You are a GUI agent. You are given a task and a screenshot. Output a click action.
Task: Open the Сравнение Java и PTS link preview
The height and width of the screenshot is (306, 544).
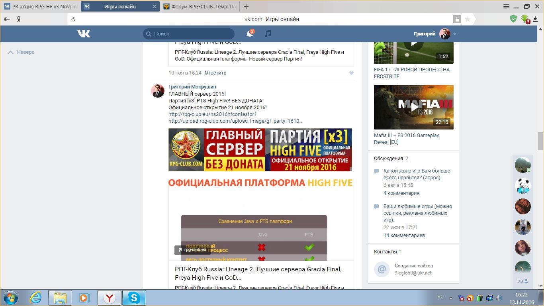[x=261, y=220]
